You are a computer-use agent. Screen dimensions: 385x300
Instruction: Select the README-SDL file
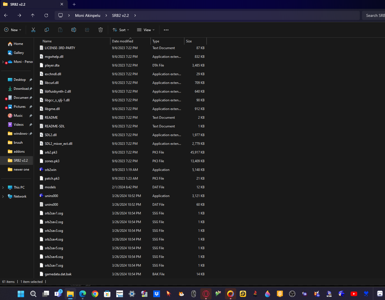coord(123,126)
